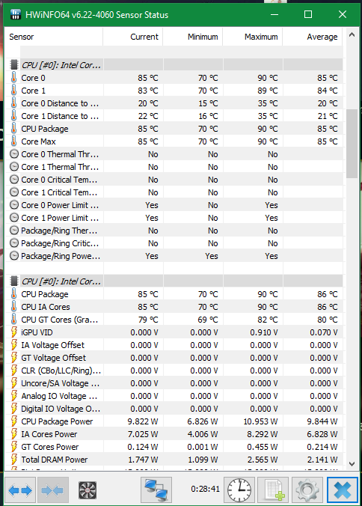The width and height of the screenshot is (362, 506).
Task: Select the Core 1 Distance to ... row
Action: click(x=174, y=116)
